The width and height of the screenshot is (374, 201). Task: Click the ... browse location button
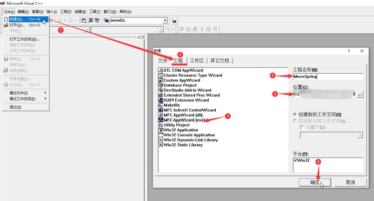(360, 94)
